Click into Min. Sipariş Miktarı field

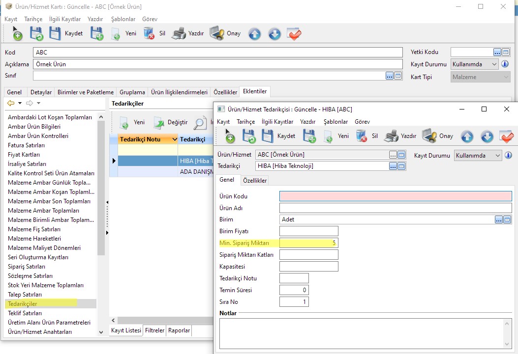pyautogui.click(x=308, y=243)
